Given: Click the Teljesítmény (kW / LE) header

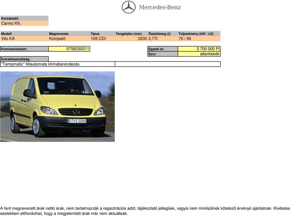Looking at the screenshot, I should [x=196, y=34].
